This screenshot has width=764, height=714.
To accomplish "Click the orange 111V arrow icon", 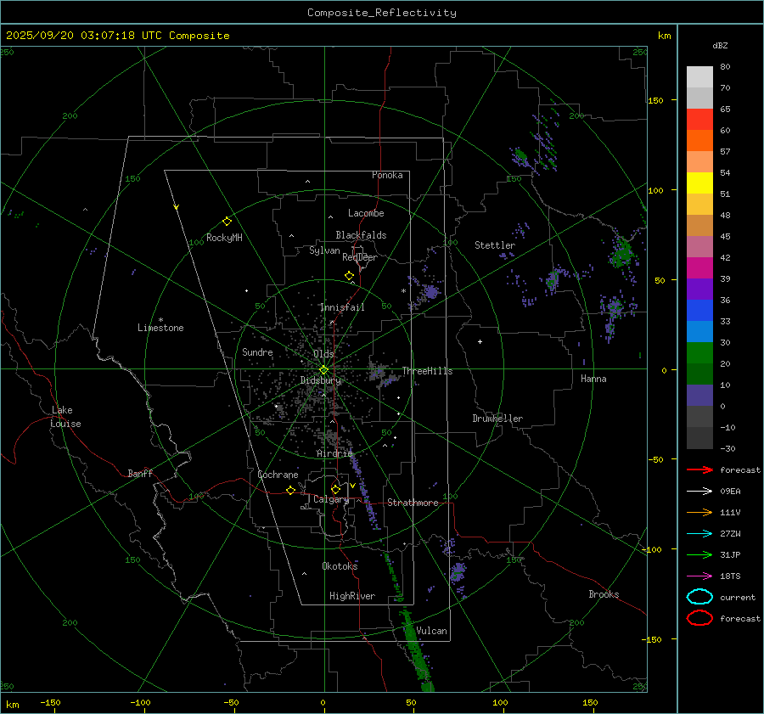I will coord(699,512).
